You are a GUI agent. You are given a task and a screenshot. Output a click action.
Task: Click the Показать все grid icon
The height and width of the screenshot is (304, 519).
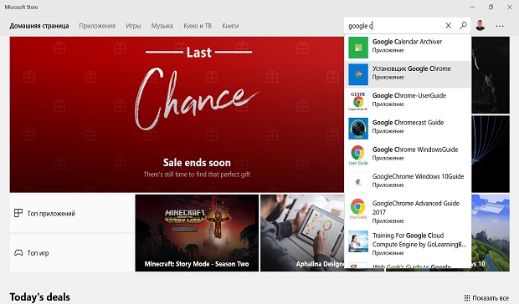pos(467,298)
